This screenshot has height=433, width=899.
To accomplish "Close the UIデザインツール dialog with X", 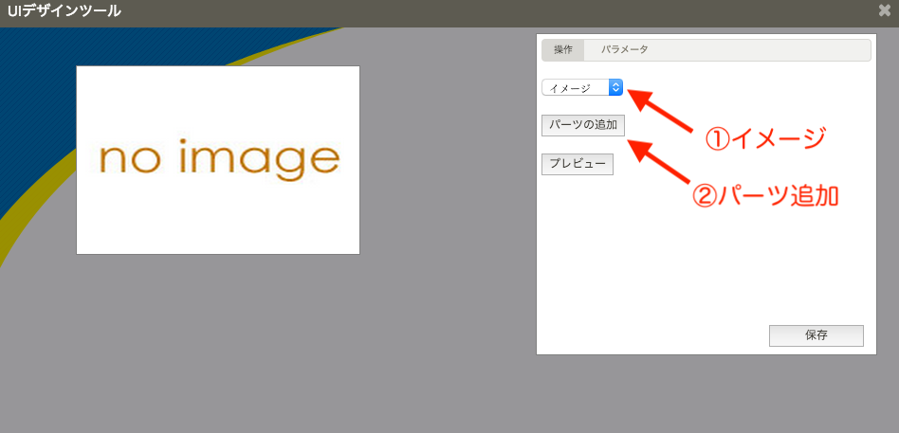I will coord(884,11).
